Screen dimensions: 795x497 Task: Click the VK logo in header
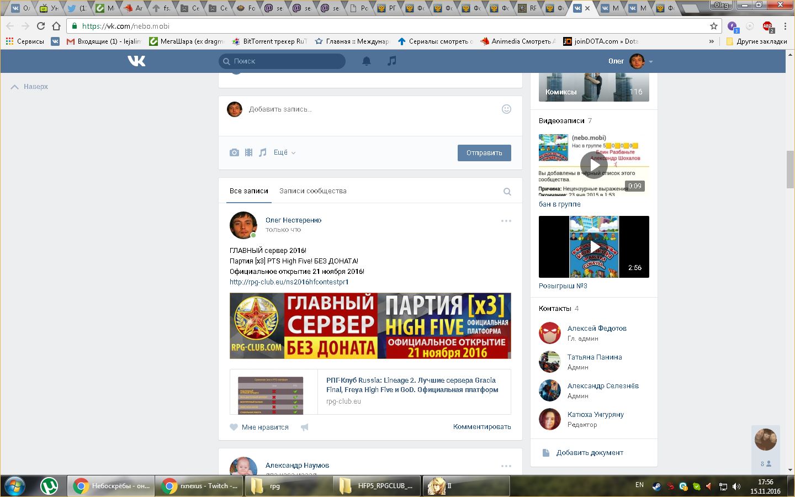pos(136,61)
